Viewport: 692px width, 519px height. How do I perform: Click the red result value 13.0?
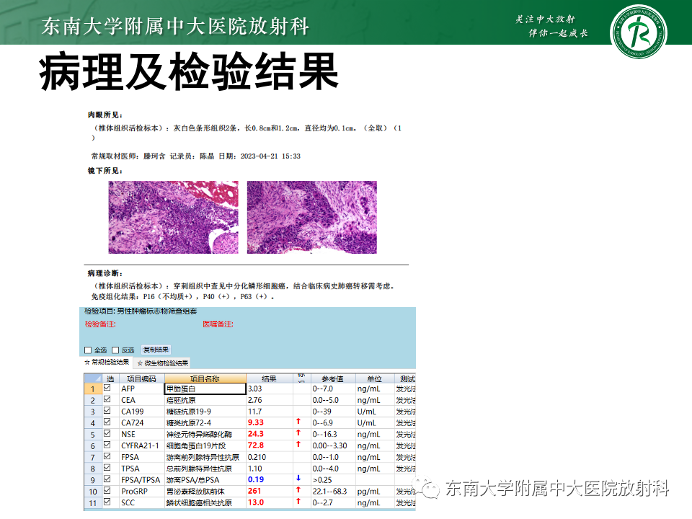[x=255, y=502]
